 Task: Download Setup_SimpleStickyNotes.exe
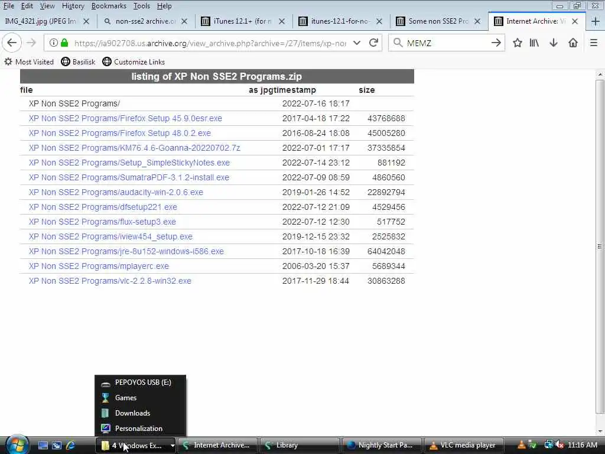pos(129,163)
